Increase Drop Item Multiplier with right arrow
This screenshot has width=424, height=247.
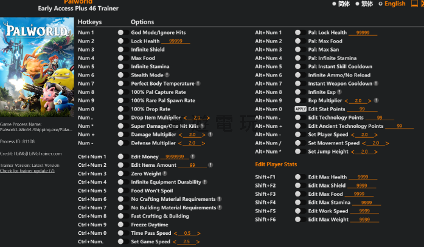[208, 118]
